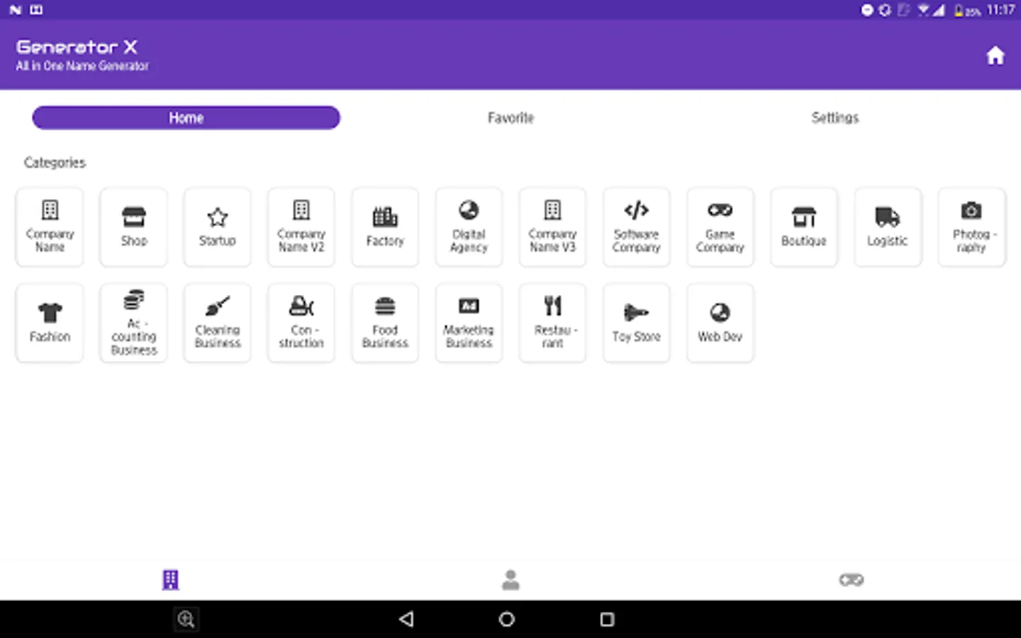Open the Company Name V2 category
1021x638 pixels.
click(301, 227)
